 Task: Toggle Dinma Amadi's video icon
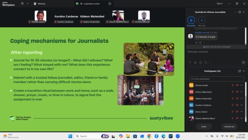tap(237, 85)
